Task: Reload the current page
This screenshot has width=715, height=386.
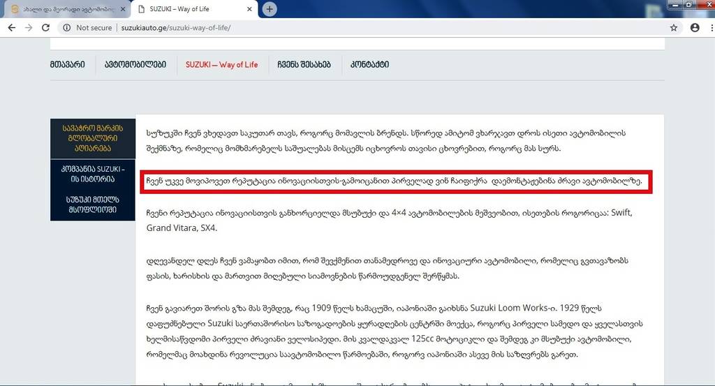Action: [45, 28]
